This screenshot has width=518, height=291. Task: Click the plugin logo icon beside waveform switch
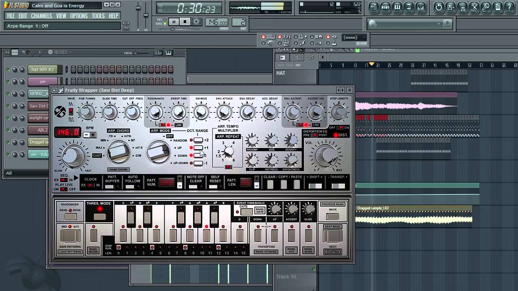(60, 112)
